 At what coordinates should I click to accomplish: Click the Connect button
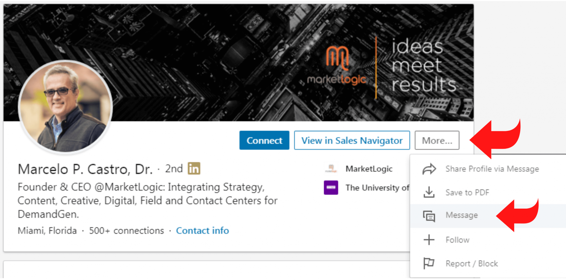264,140
